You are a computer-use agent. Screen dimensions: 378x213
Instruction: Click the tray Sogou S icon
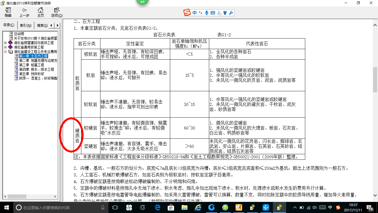point(338,207)
